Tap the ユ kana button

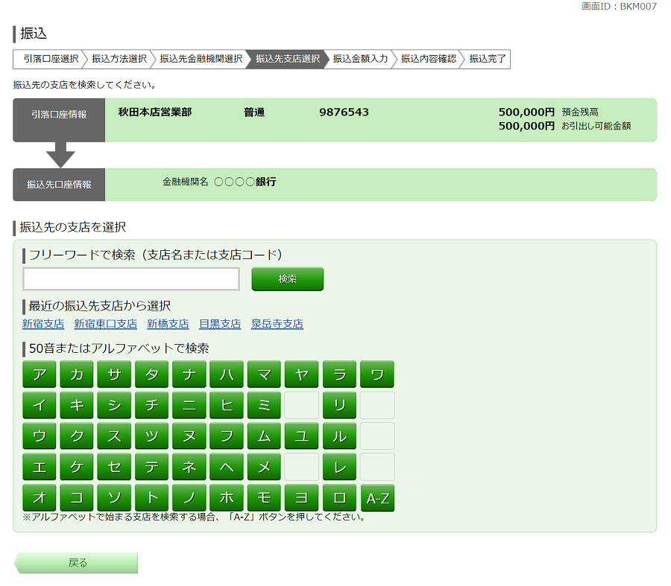tap(302, 436)
